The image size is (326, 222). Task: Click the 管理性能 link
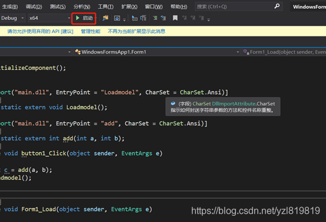91,31
